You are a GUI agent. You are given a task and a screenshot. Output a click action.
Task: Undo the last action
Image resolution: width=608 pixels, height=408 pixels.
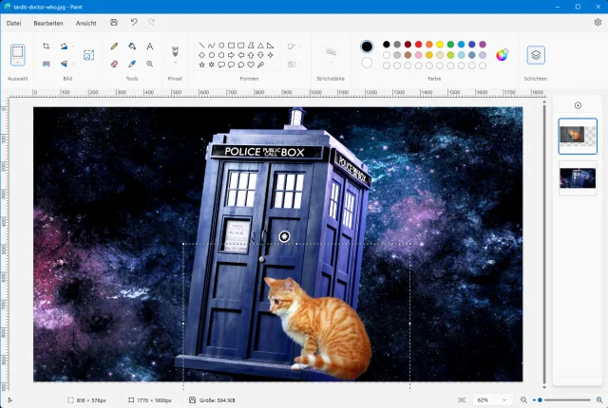click(x=134, y=23)
